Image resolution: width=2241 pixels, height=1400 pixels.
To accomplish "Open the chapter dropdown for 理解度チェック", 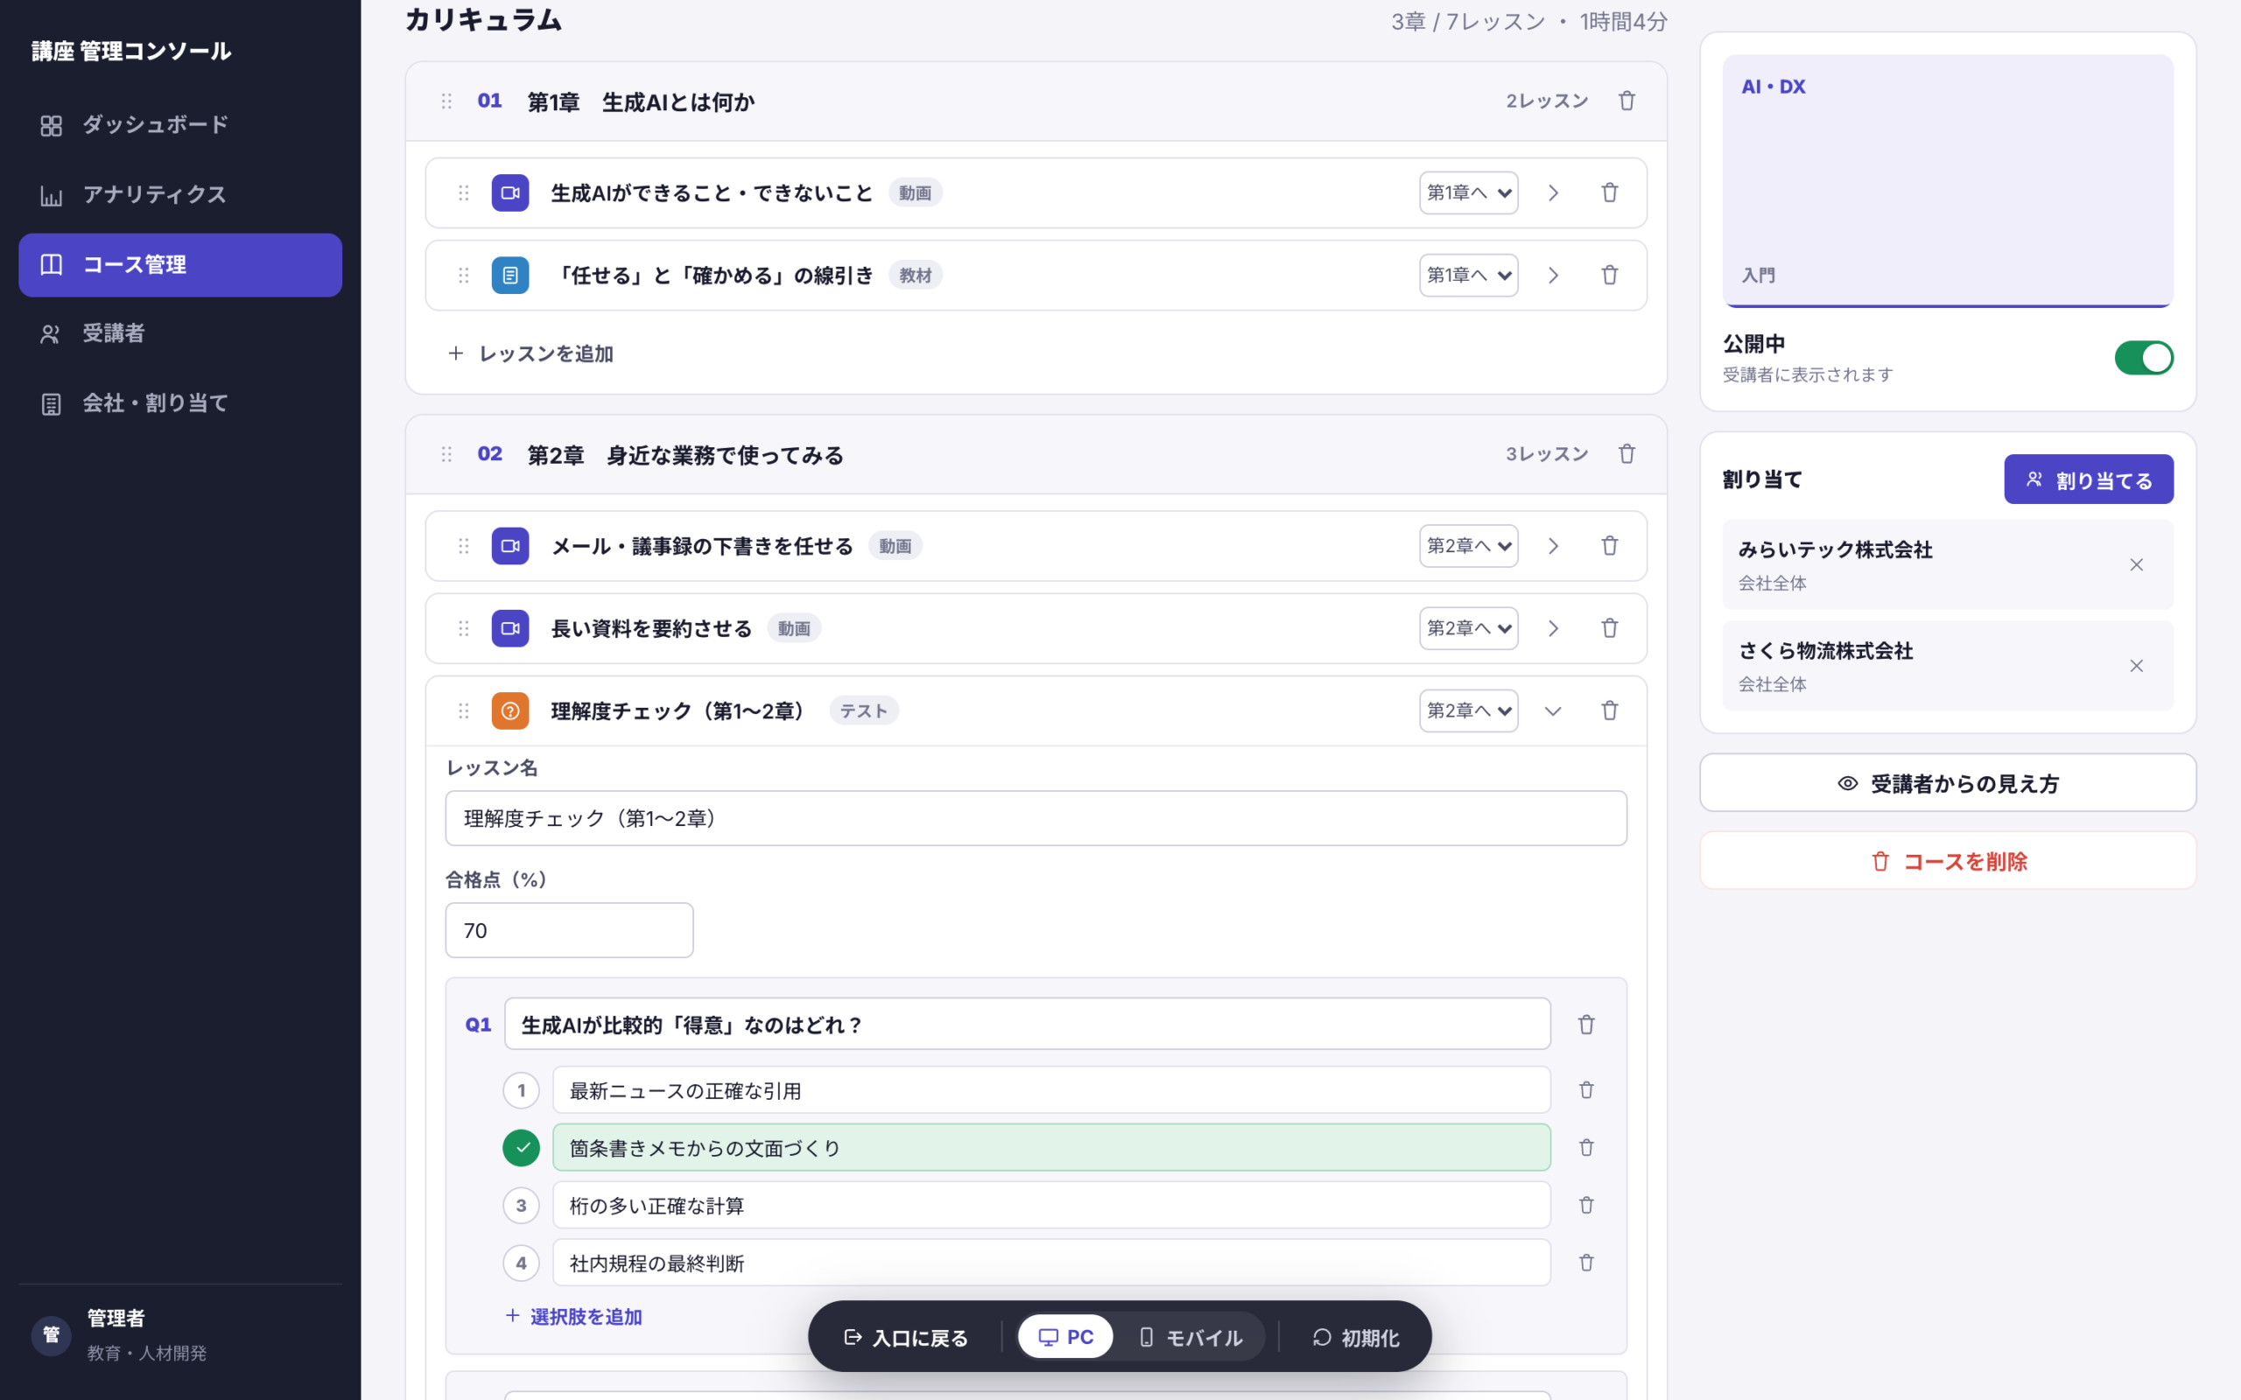I will pos(1468,710).
